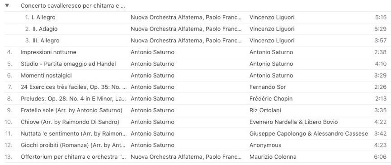
Task: Select Offertorium per chitarra e orchestra
Action: (x=195, y=157)
